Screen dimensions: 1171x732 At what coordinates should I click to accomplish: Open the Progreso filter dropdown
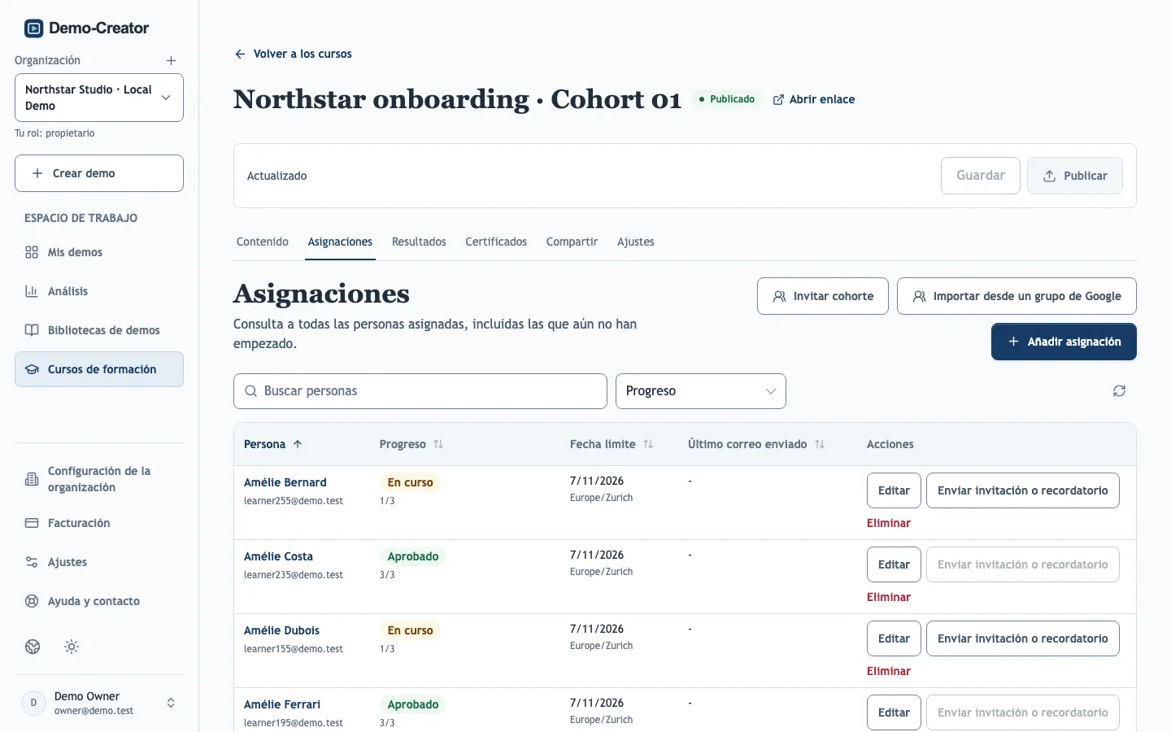point(701,391)
